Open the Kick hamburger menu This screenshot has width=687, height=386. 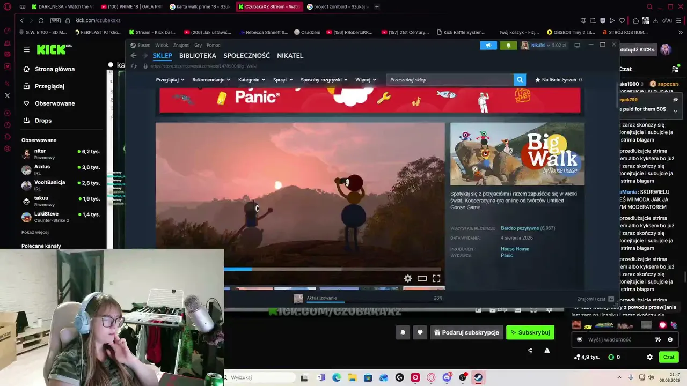26,50
